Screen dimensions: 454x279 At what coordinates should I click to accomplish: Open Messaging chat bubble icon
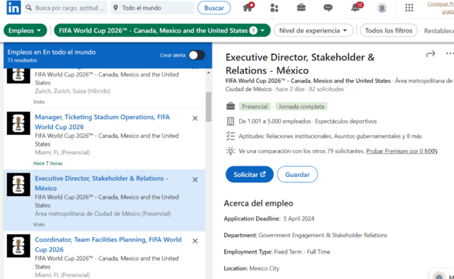pos(328,8)
